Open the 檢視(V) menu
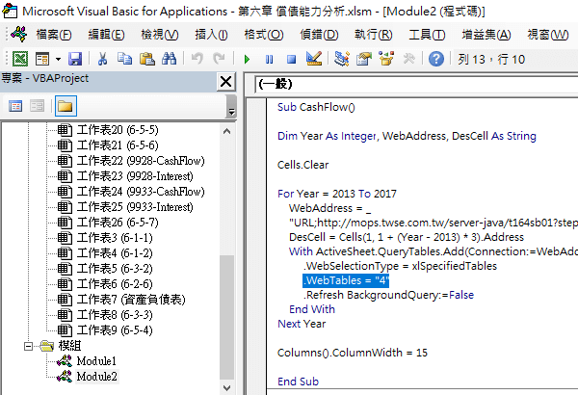This screenshot has width=578, height=395. (160, 35)
